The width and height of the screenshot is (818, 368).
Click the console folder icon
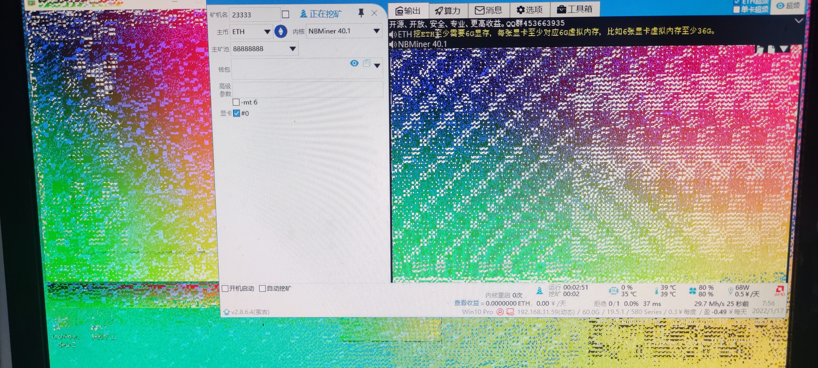click(x=760, y=49)
